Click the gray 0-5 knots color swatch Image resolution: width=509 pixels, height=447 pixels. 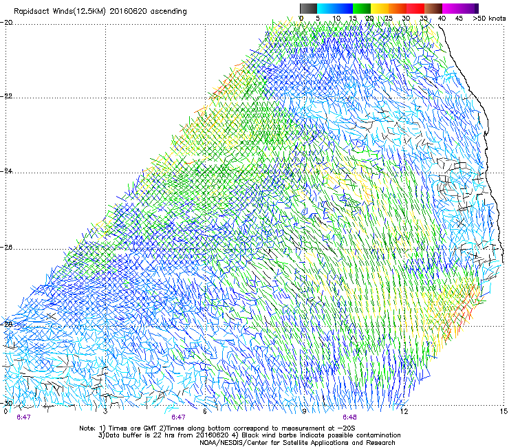tap(308, 8)
